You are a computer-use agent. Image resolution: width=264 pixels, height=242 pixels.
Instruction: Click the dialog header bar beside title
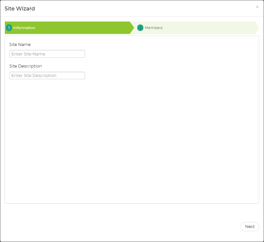coord(130,8)
